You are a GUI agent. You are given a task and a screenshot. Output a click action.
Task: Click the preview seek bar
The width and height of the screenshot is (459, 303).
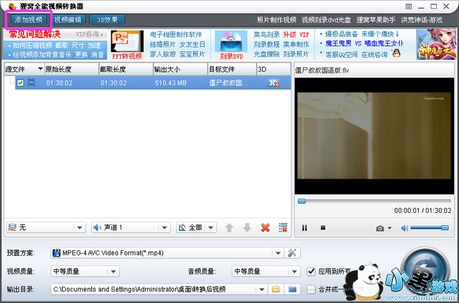pyautogui.click(x=374, y=201)
